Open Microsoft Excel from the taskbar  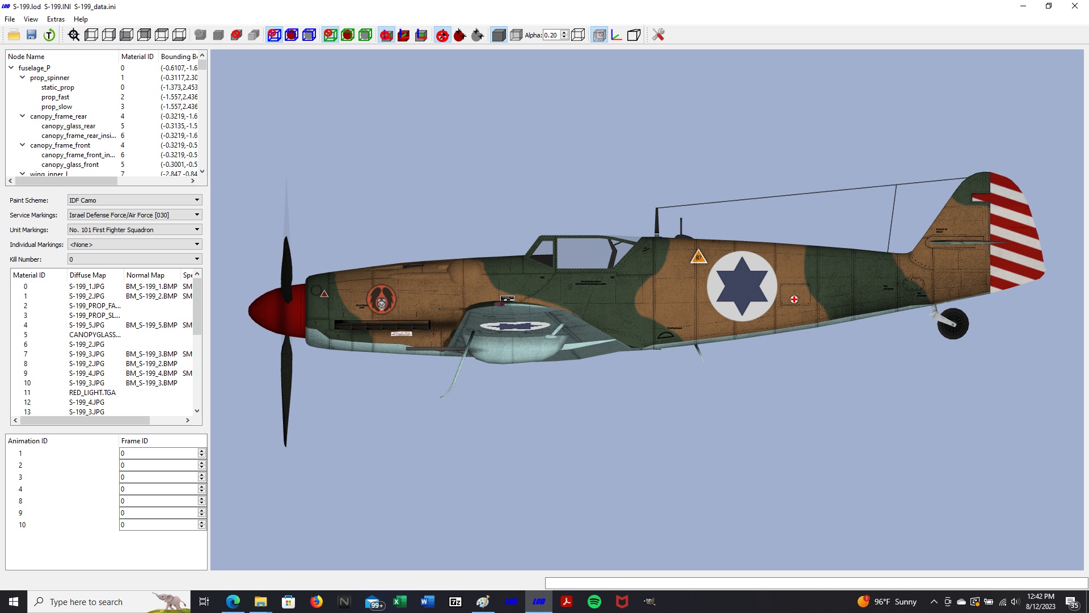pyautogui.click(x=400, y=602)
